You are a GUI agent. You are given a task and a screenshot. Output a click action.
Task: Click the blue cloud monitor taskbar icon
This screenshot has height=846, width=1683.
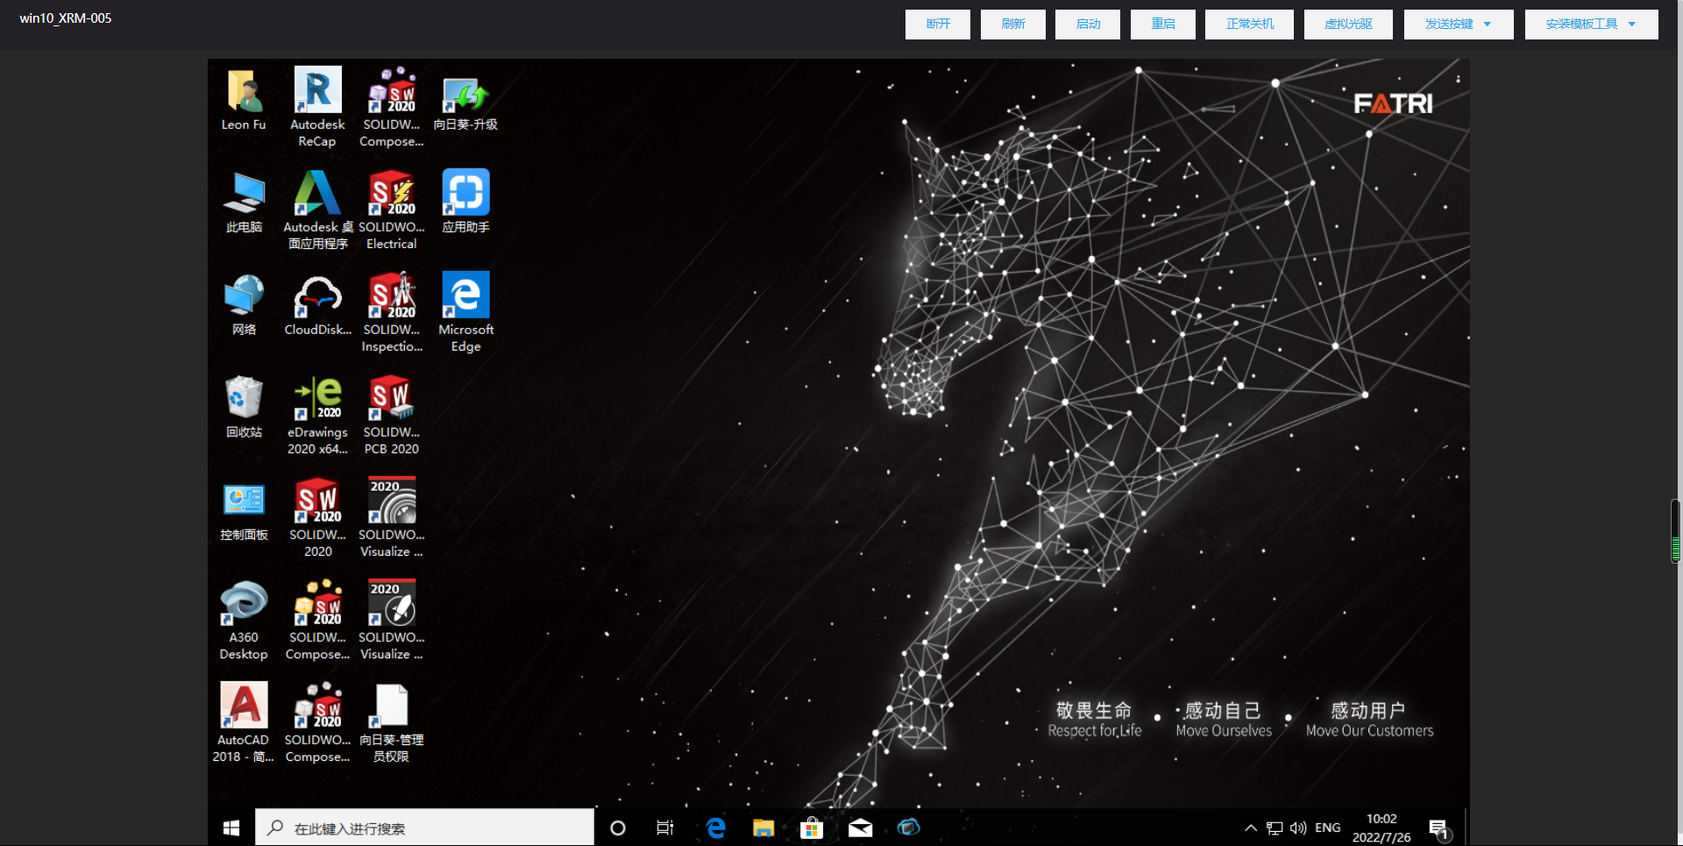[908, 828]
